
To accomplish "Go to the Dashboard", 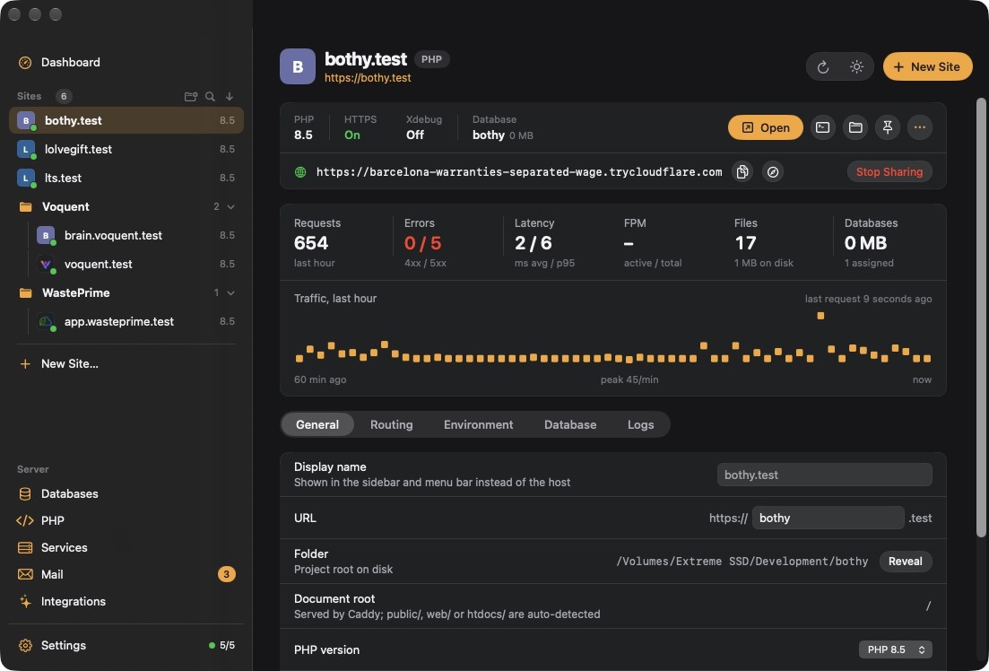I will (x=60, y=63).
